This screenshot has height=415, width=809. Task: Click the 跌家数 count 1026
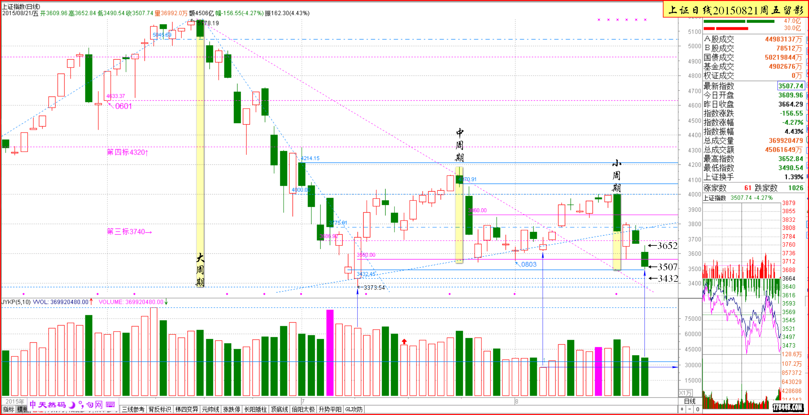[x=796, y=188]
